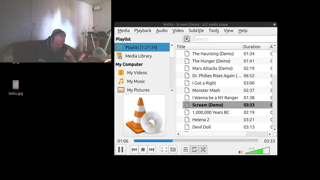320x180 pixels.
Task: Click duration 06:52 of Dr. Phibes
Action: (x=249, y=76)
